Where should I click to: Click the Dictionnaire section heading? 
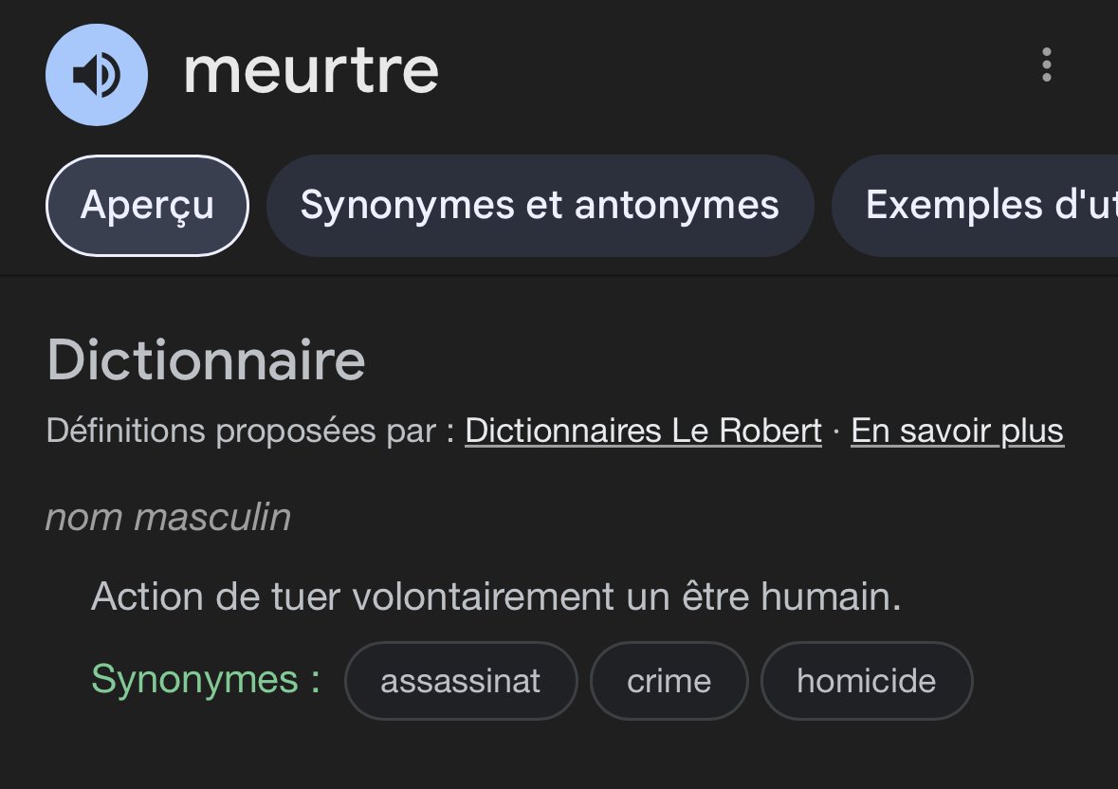(206, 360)
